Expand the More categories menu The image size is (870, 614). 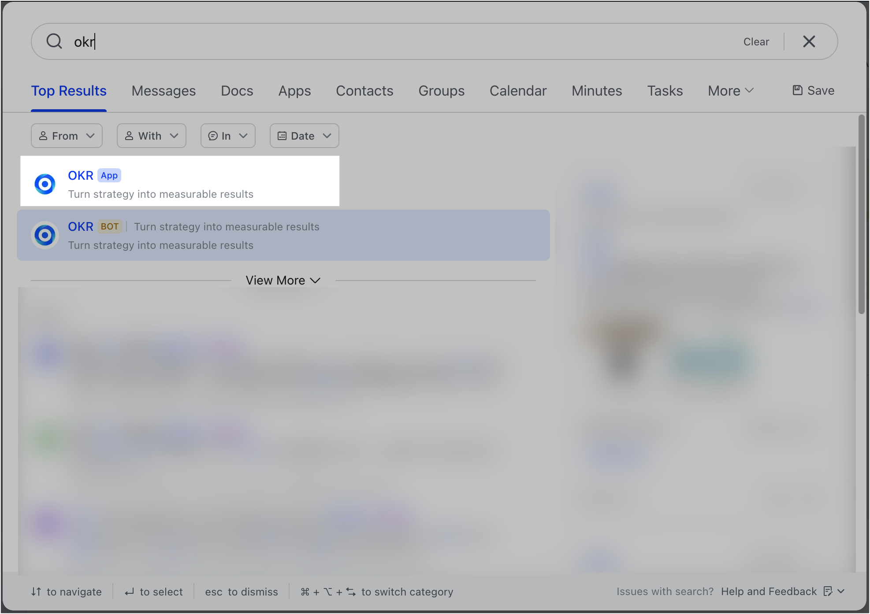click(730, 91)
